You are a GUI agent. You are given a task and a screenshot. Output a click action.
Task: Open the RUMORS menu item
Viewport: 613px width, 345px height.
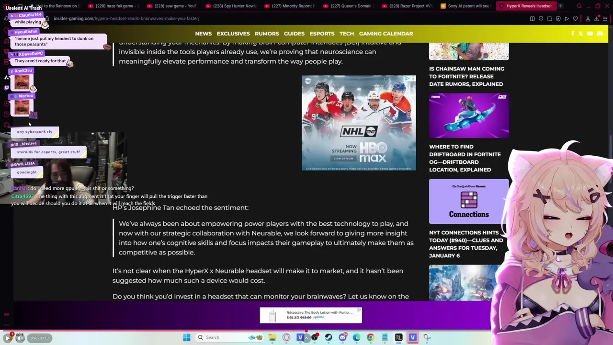point(267,34)
